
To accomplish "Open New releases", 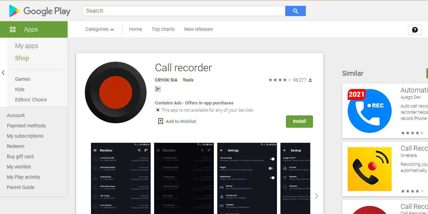I will [198, 29].
